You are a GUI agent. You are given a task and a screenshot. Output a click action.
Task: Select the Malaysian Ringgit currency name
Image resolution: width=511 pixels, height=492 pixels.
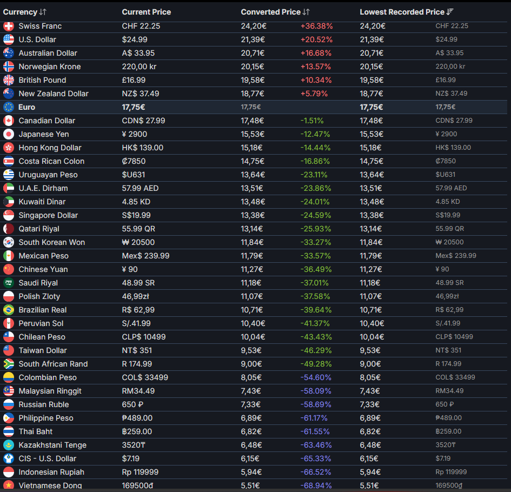(50, 391)
